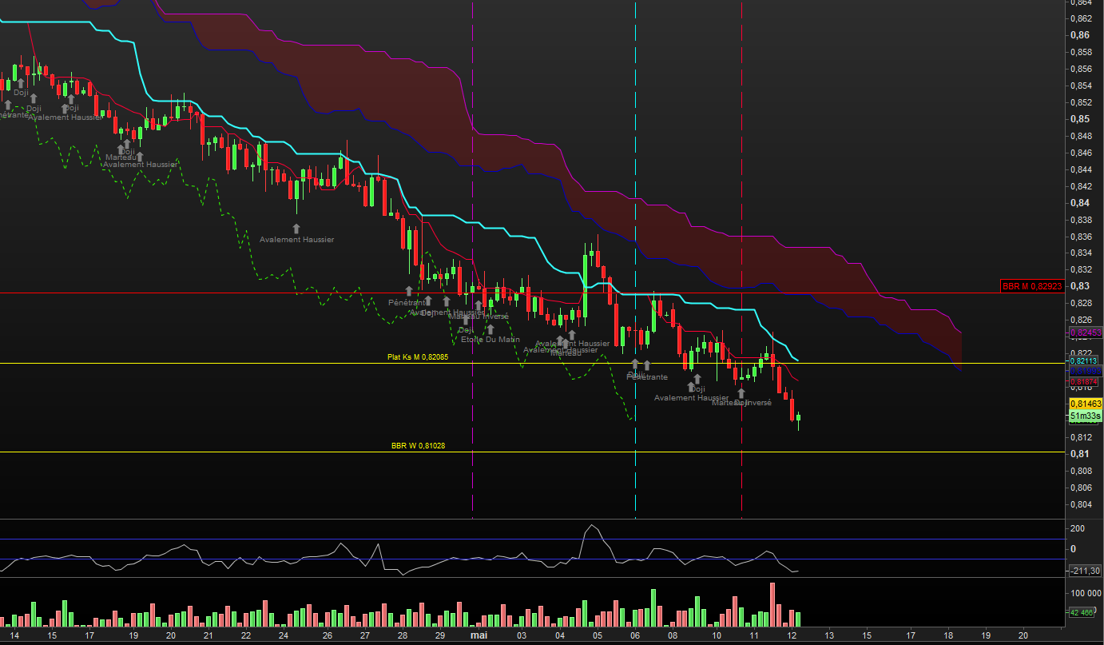
Task: Select the red dashed vertical line
Action: [742, 240]
